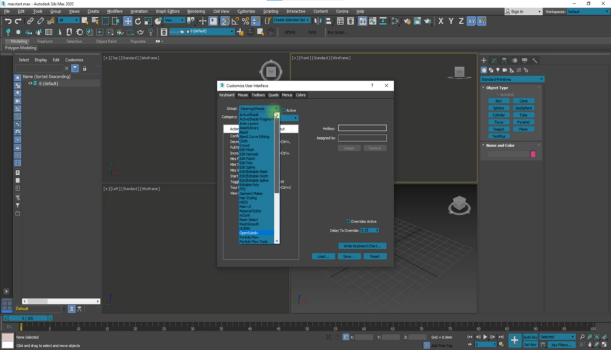Toggle the Overrides Active checkbox
This screenshot has height=350, width=611.
point(348,221)
